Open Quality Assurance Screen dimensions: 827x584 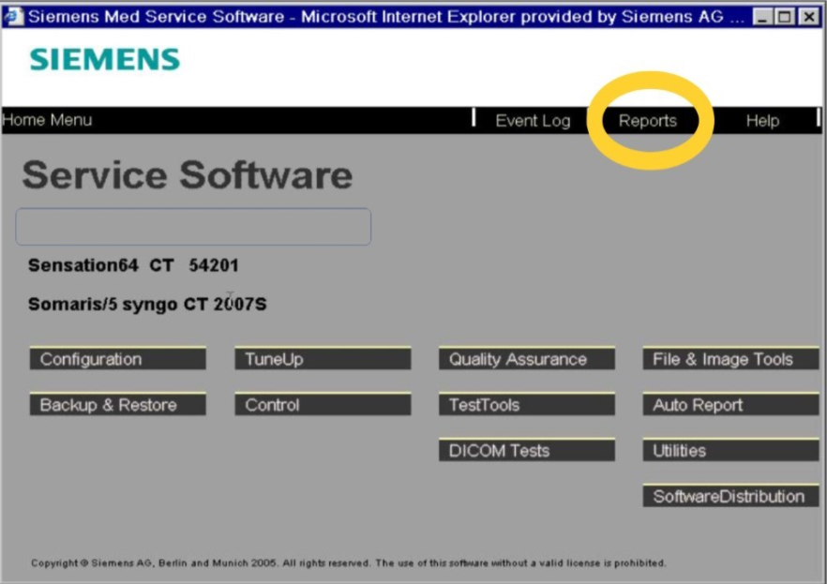coord(527,358)
